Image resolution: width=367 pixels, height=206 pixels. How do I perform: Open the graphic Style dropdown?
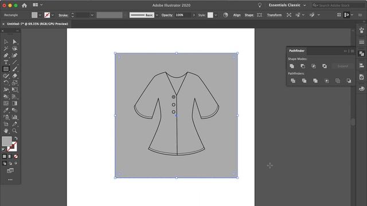click(x=216, y=15)
